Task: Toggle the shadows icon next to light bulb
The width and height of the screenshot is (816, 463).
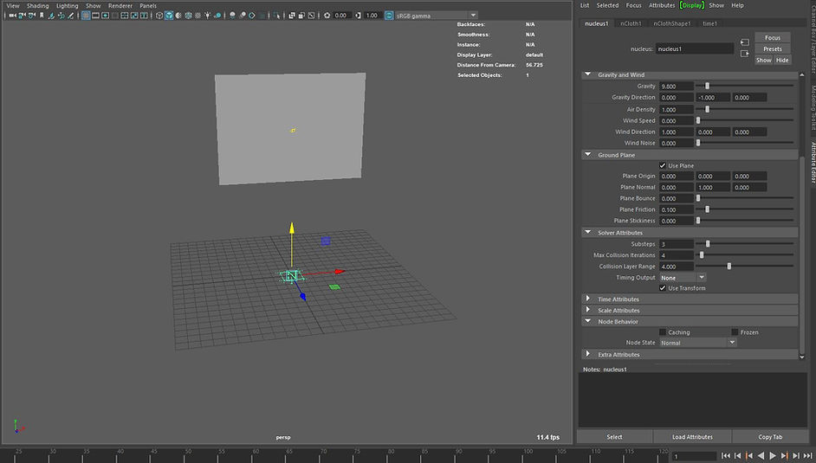Action: click(x=217, y=16)
